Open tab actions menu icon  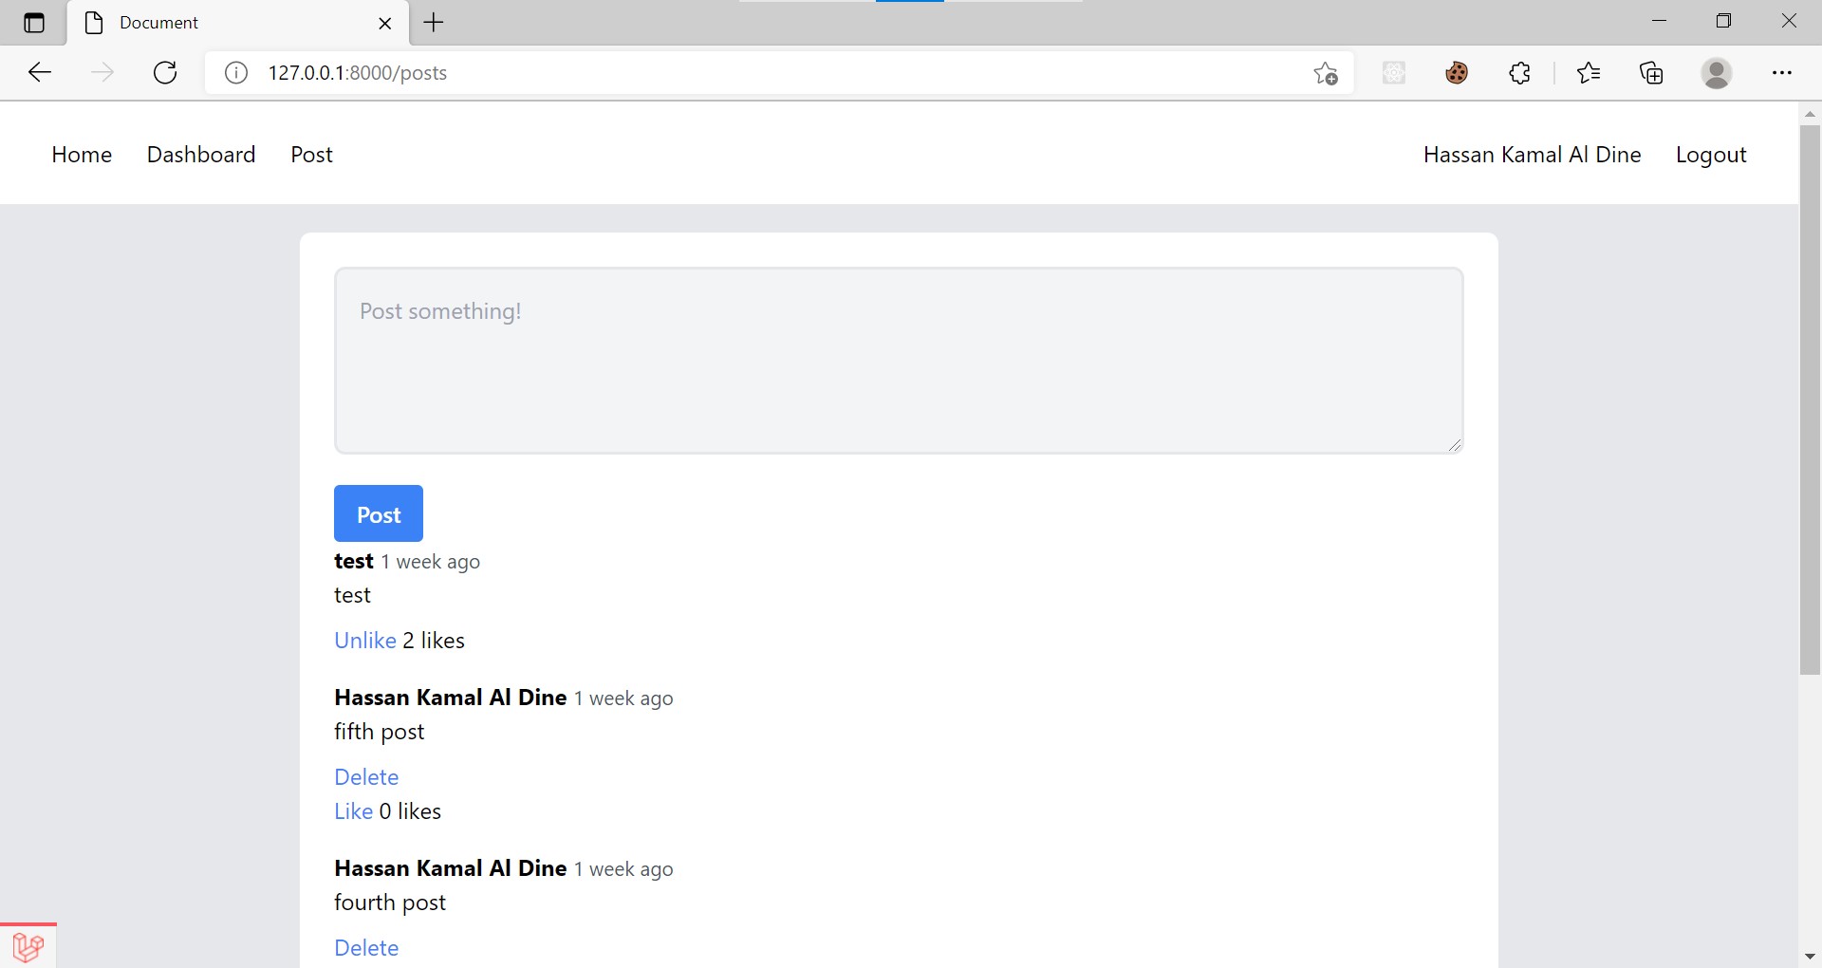coord(34,23)
